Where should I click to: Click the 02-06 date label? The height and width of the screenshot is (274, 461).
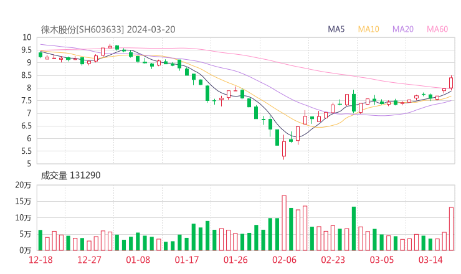coord(284,260)
